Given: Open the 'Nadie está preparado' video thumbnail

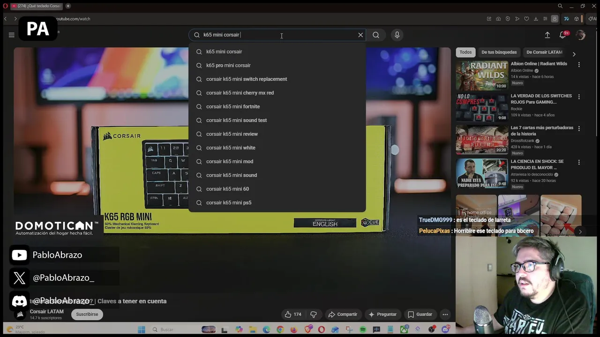Looking at the screenshot, I should tap(482, 173).
